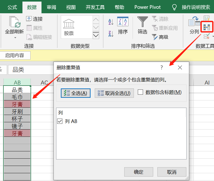Open Advanced filter options
This screenshot has width=214, height=181.
(160, 37)
